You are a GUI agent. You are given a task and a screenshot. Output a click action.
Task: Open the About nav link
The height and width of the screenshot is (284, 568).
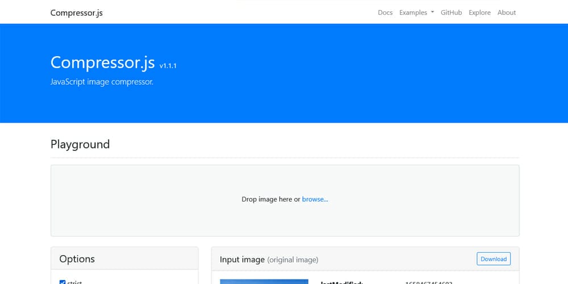tap(507, 12)
